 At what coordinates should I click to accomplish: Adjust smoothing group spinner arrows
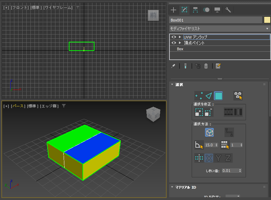click(x=242, y=145)
